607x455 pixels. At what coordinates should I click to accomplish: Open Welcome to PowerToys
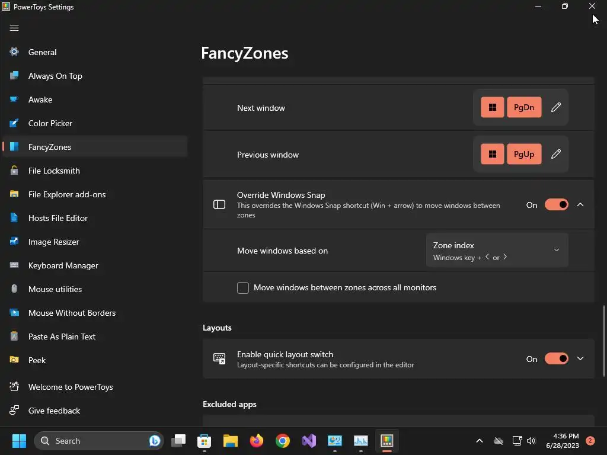pyautogui.click(x=95, y=387)
